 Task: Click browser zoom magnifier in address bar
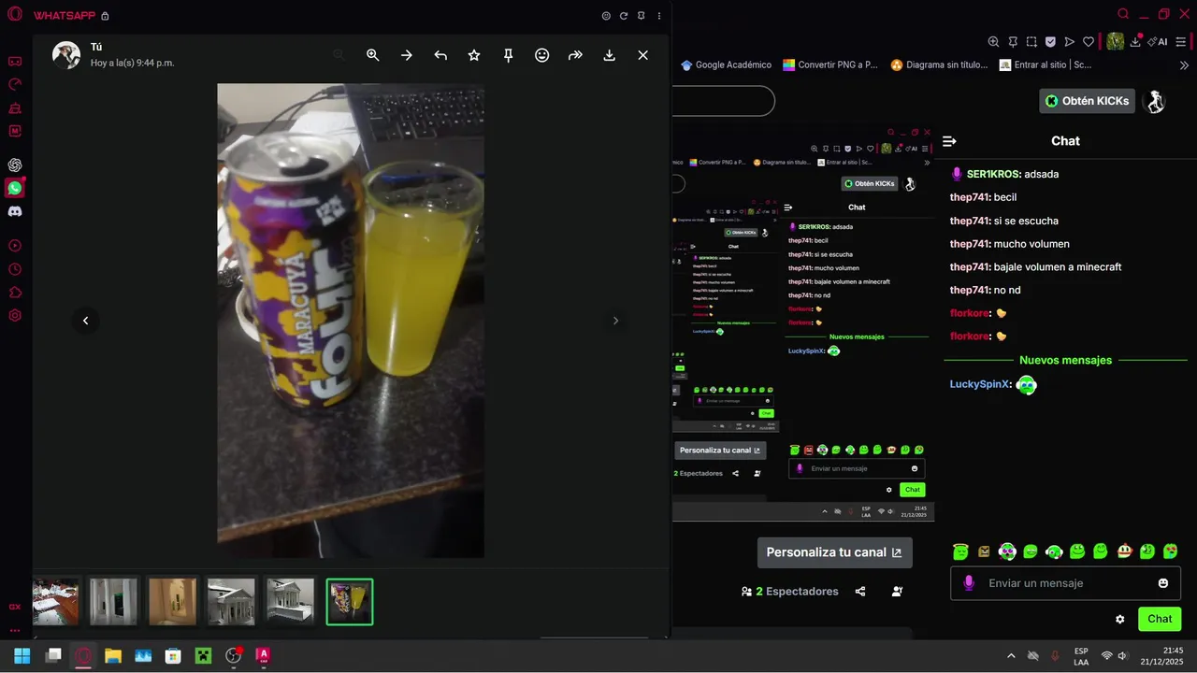pos(994,42)
